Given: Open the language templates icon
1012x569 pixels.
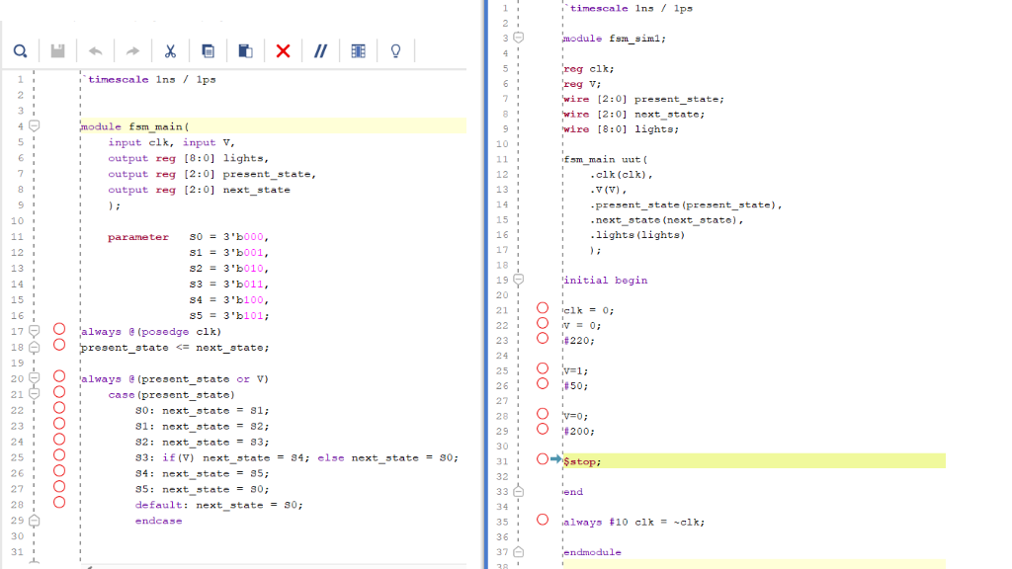Looking at the screenshot, I should click(358, 50).
